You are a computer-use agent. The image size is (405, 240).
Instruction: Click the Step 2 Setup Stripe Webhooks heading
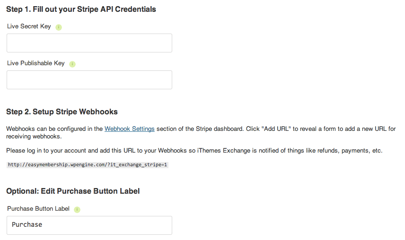click(62, 112)
